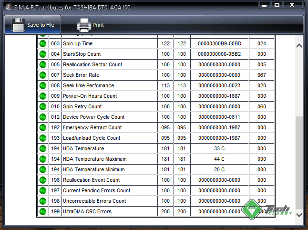
Task: Select the Spin Up Time attribute name
Action: pos(78,43)
